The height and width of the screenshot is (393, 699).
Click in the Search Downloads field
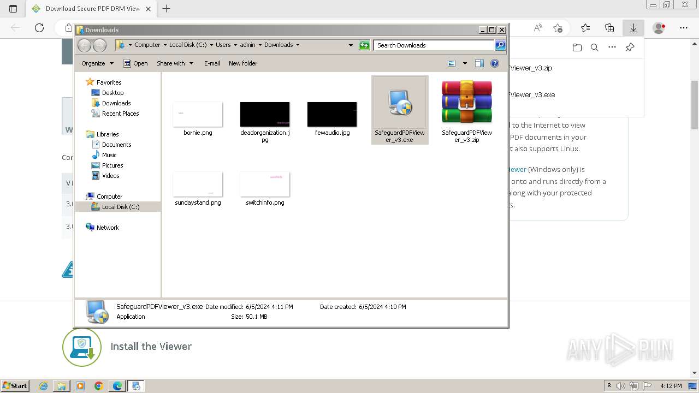(434, 45)
